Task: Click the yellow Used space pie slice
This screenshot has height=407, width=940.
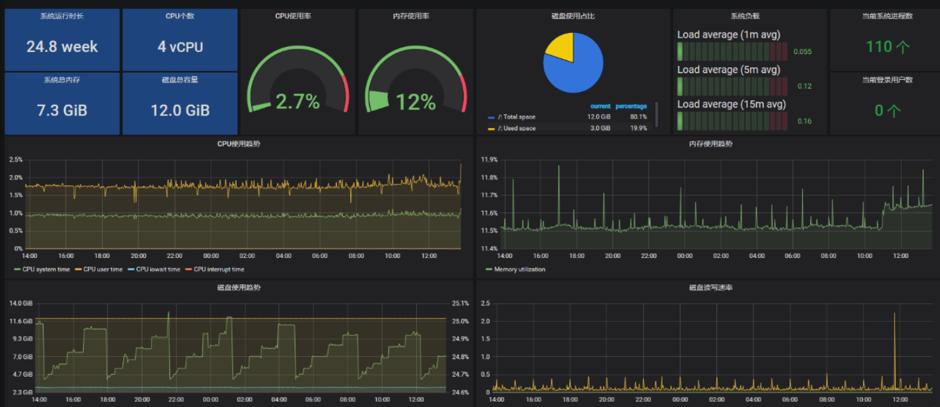Action: (561, 47)
